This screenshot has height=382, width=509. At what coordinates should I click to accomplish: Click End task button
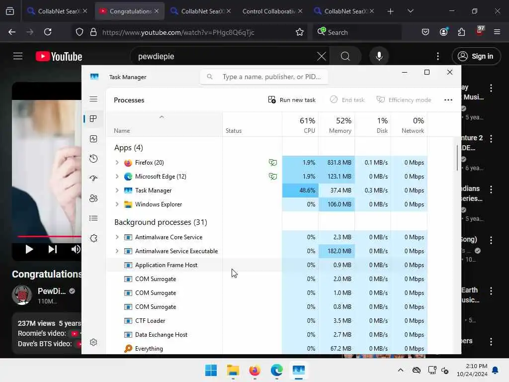347,99
